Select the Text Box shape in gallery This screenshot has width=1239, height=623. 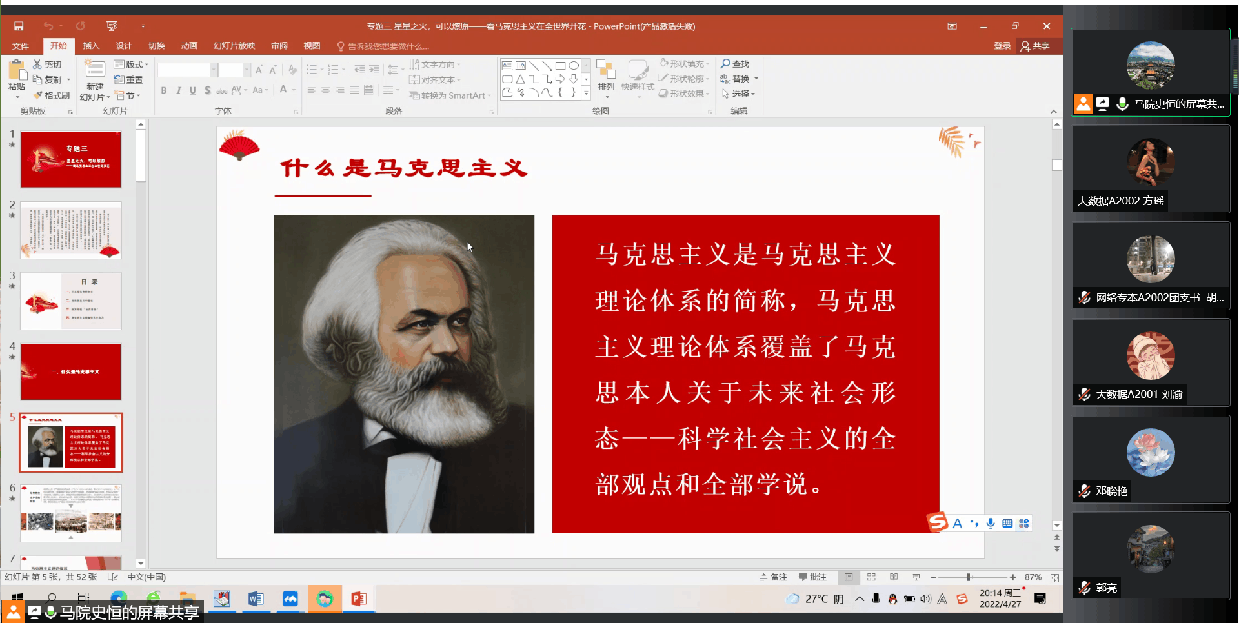coord(507,66)
